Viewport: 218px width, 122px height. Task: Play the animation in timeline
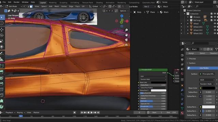[92, 113]
